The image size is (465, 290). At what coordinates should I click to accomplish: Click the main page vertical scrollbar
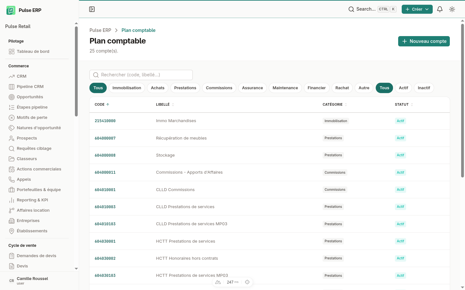point(462,100)
